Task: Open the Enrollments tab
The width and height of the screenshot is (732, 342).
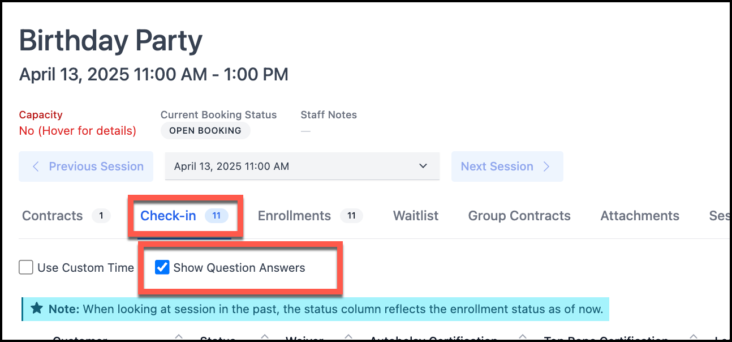Action: [x=294, y=216]
